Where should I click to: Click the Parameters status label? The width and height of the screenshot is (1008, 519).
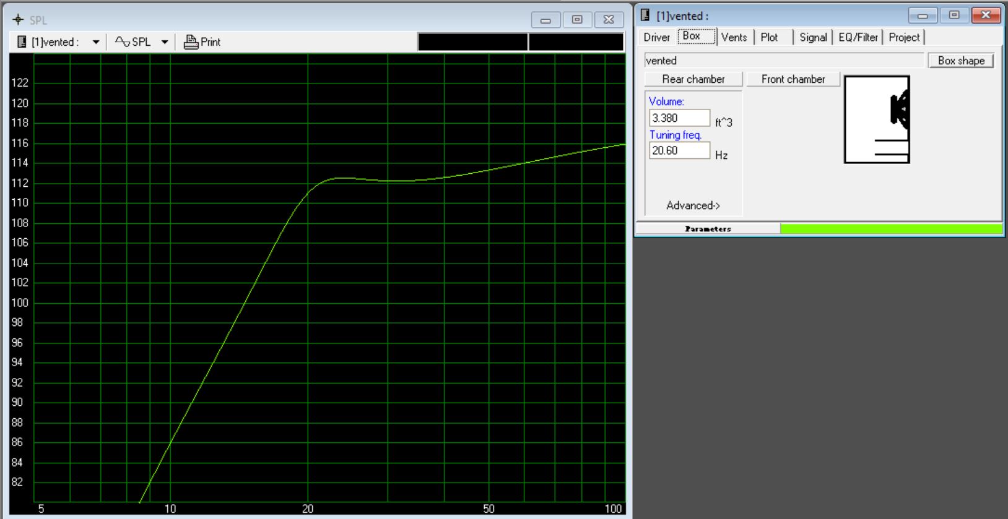pyautogui.click(x=708, y=229)
